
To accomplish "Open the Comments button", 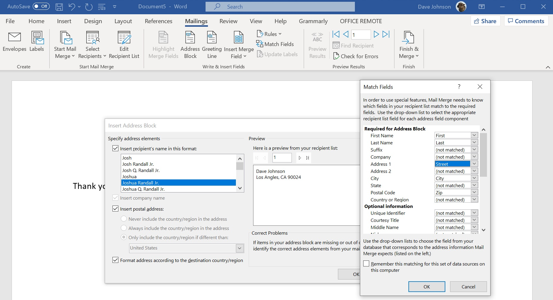I will 526,21.
